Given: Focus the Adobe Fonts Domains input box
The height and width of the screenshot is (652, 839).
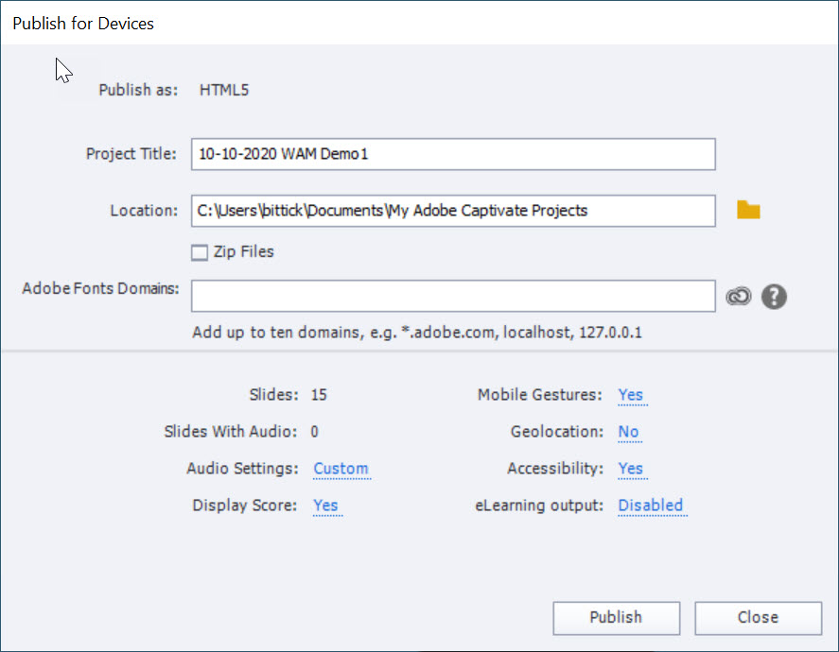Looking at the screenshot, I should click(x=452, y=296).
